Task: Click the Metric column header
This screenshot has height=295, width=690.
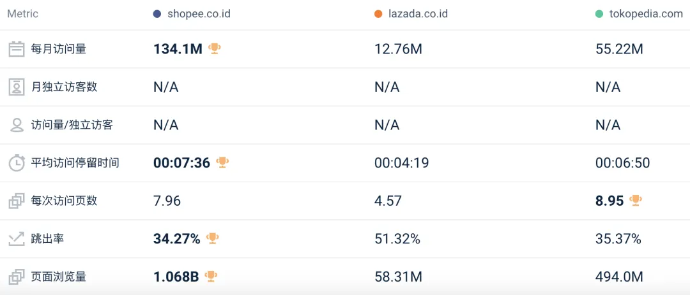Action: (x=23, y=14)
